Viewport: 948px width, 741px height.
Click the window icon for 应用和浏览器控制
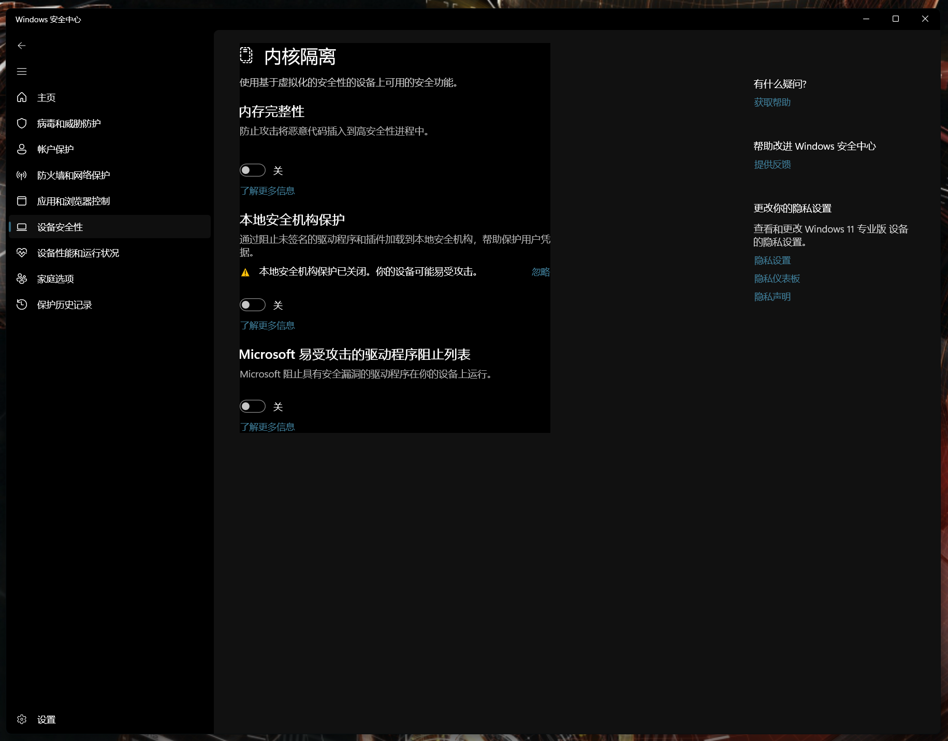pos(22,201)
